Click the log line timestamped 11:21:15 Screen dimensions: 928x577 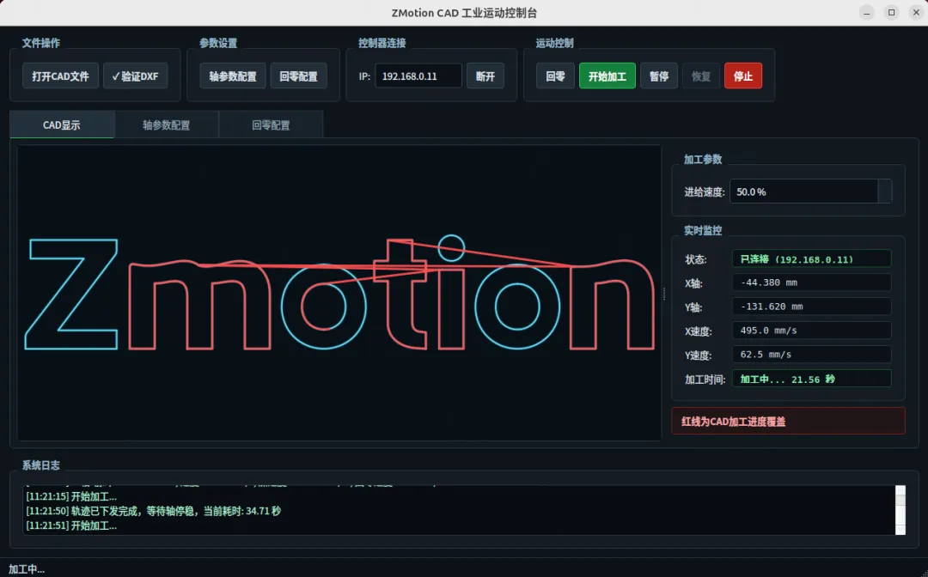[x=71, y=496]
